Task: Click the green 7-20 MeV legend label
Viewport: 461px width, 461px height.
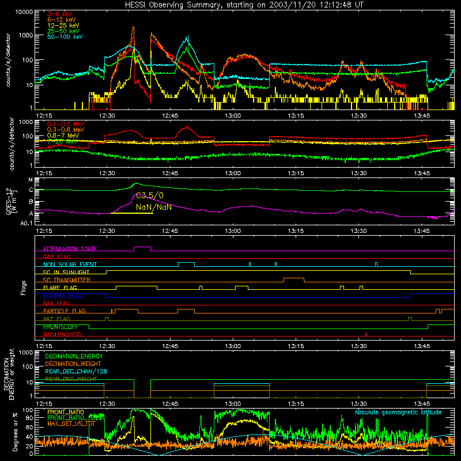Action: [x=62, y=141]
